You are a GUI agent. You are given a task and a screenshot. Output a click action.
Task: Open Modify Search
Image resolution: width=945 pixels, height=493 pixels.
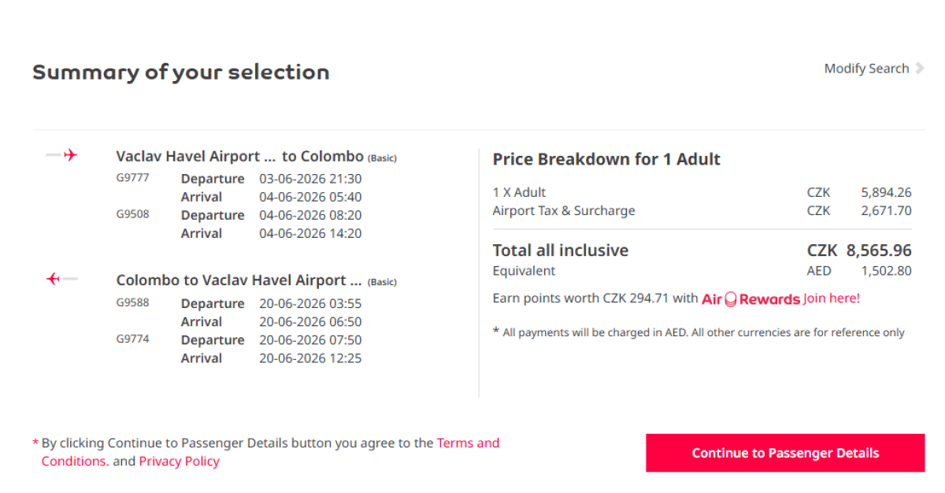click(866, 69)
